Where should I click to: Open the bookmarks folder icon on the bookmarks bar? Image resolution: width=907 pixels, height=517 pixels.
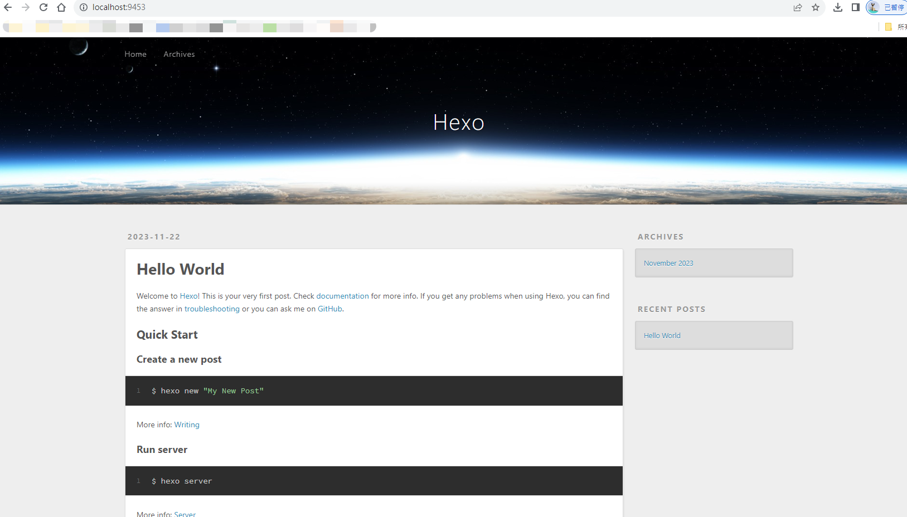pyautogui.click(x=889, y=27)
